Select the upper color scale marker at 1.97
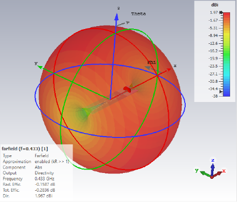This screenshot has height=202, width=237. 221,12
